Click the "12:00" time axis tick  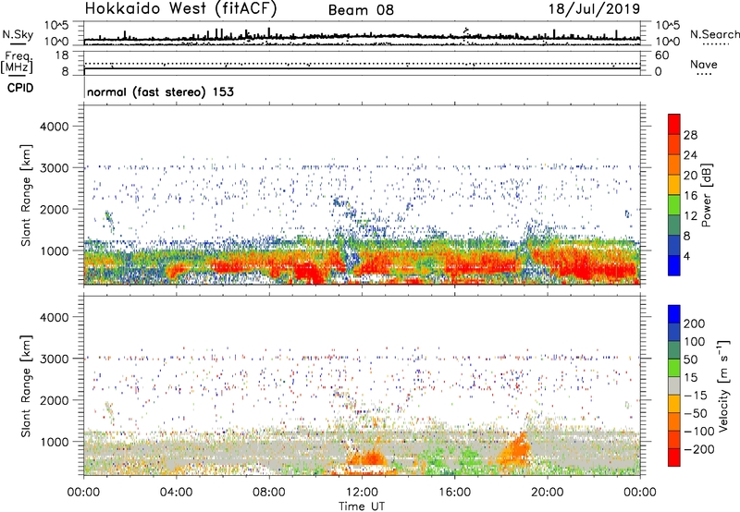pyautogui.click(x=362, y=492)
